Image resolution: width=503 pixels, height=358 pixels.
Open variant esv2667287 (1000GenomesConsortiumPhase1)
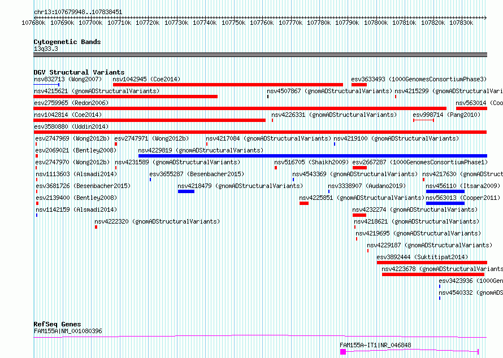(420, 162)
